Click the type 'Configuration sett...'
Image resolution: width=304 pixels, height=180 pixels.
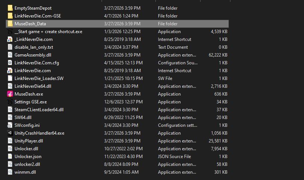coord(177,125)
